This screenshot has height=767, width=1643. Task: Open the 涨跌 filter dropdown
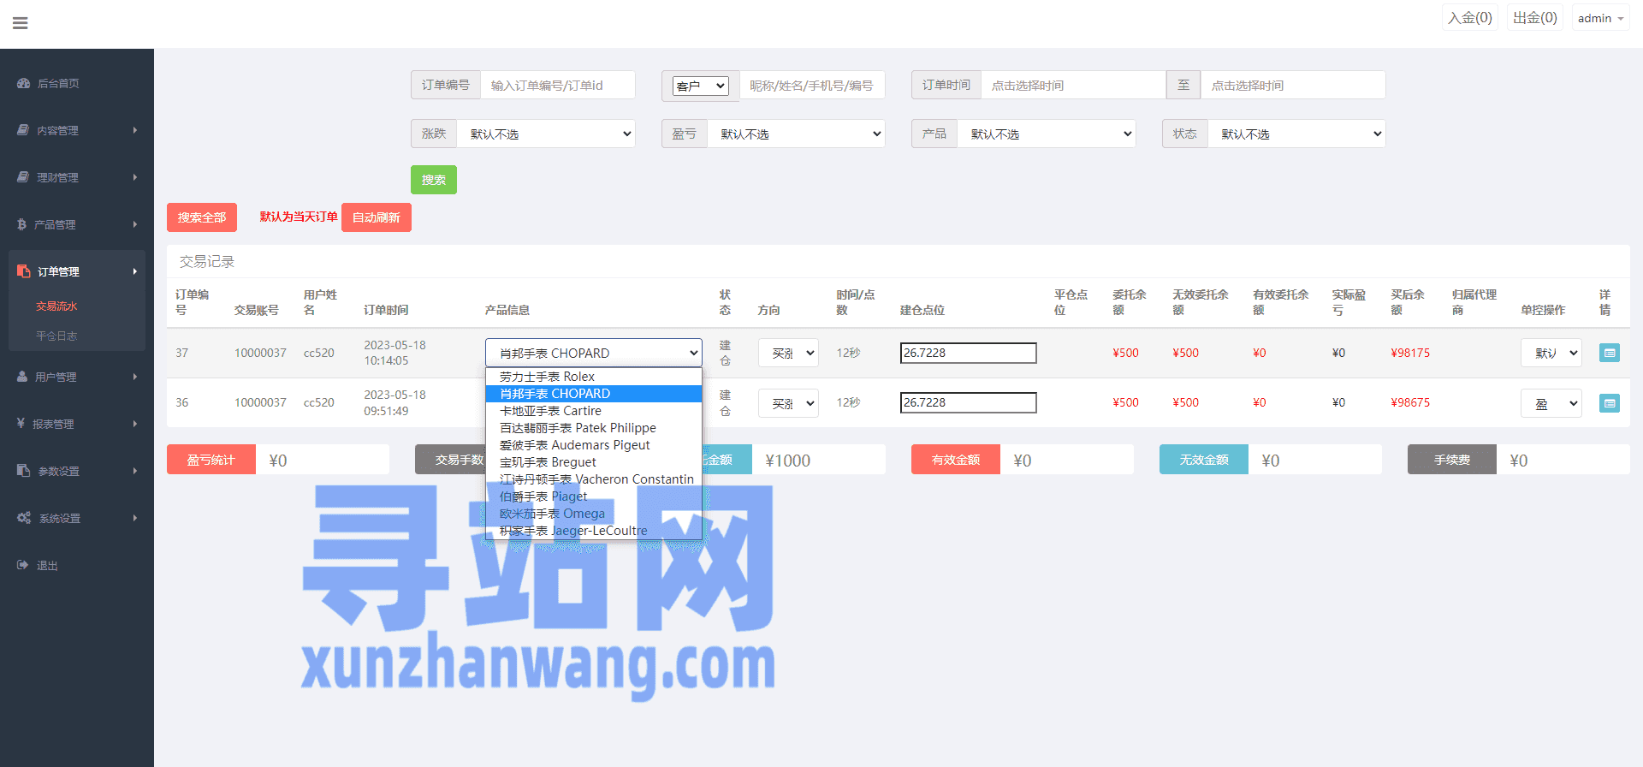click(x=546, y=134)
